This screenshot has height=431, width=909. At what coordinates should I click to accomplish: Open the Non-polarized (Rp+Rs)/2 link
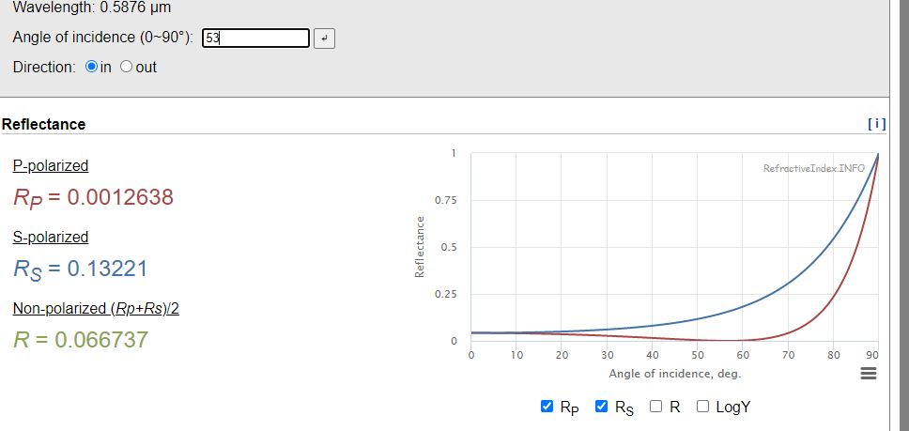click(96, 308)
